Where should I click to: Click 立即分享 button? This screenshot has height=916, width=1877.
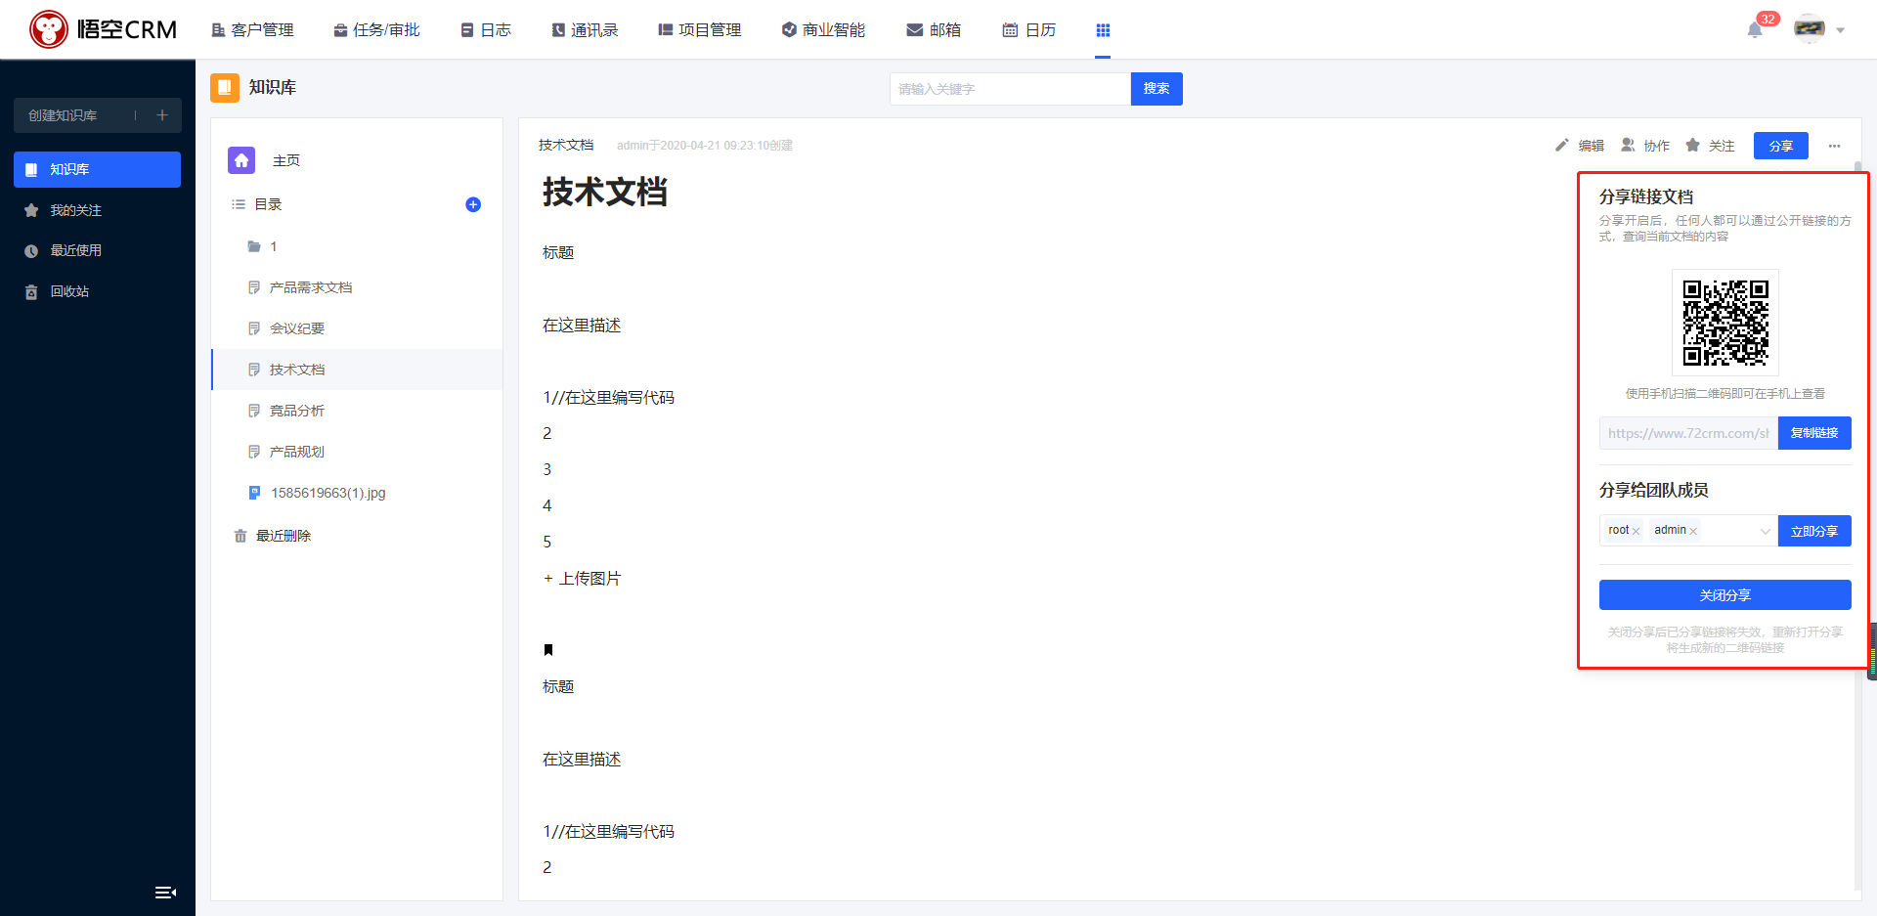point(1814,531)
